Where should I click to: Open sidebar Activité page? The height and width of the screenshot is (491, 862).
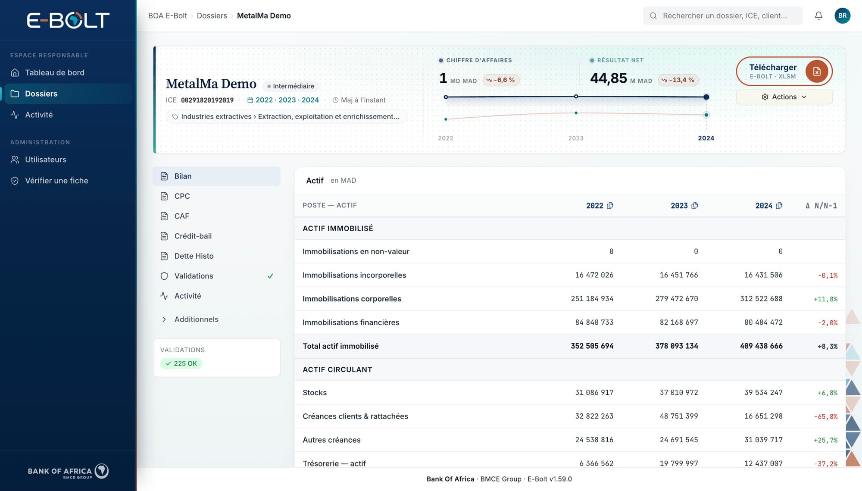click(x=68, y=115)
